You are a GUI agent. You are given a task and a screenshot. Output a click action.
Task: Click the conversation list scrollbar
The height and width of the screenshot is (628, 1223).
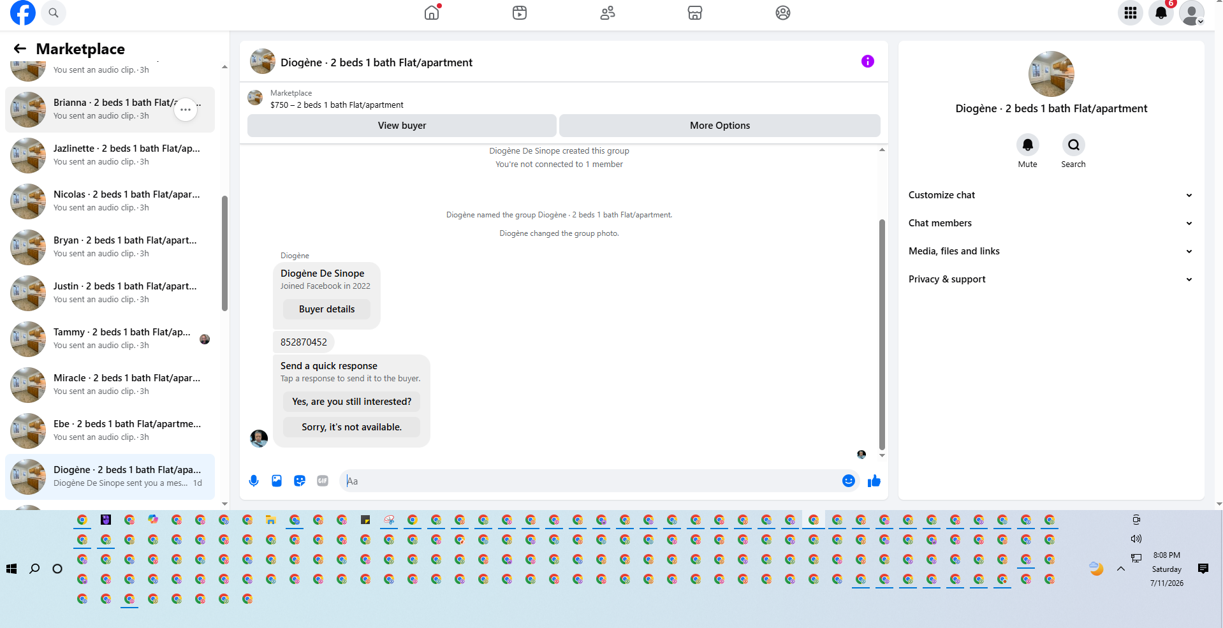point(224,253)
